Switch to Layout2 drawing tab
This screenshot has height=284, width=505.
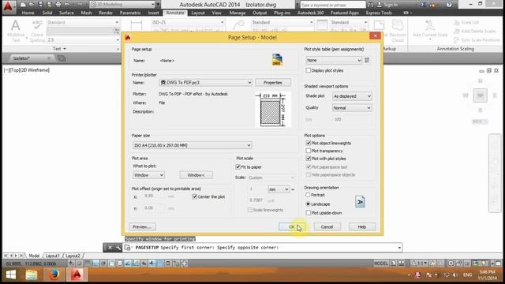click(x=73, y=256)
